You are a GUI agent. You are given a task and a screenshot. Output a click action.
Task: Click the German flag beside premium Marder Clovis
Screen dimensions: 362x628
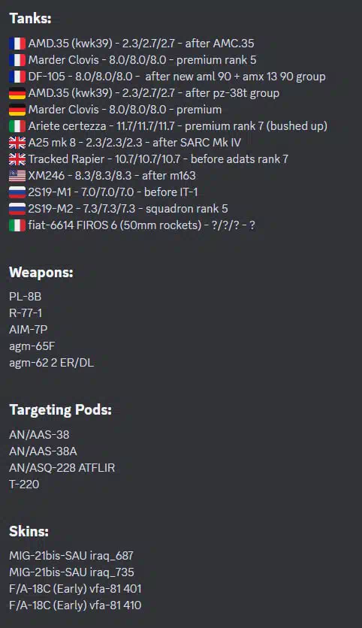coord(17,110)
